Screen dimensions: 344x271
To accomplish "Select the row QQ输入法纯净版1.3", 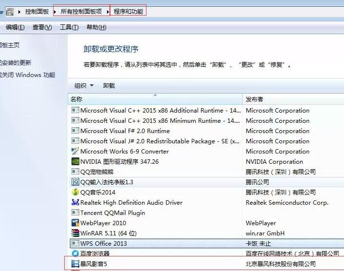I will point(207,182).
